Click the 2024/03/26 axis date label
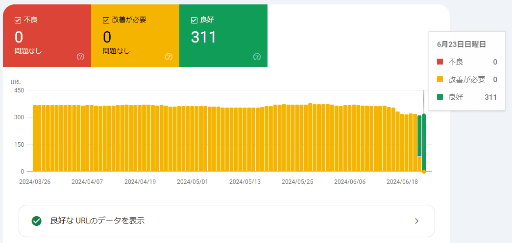Viewport: 512px width, 243px height. (35, 182)
